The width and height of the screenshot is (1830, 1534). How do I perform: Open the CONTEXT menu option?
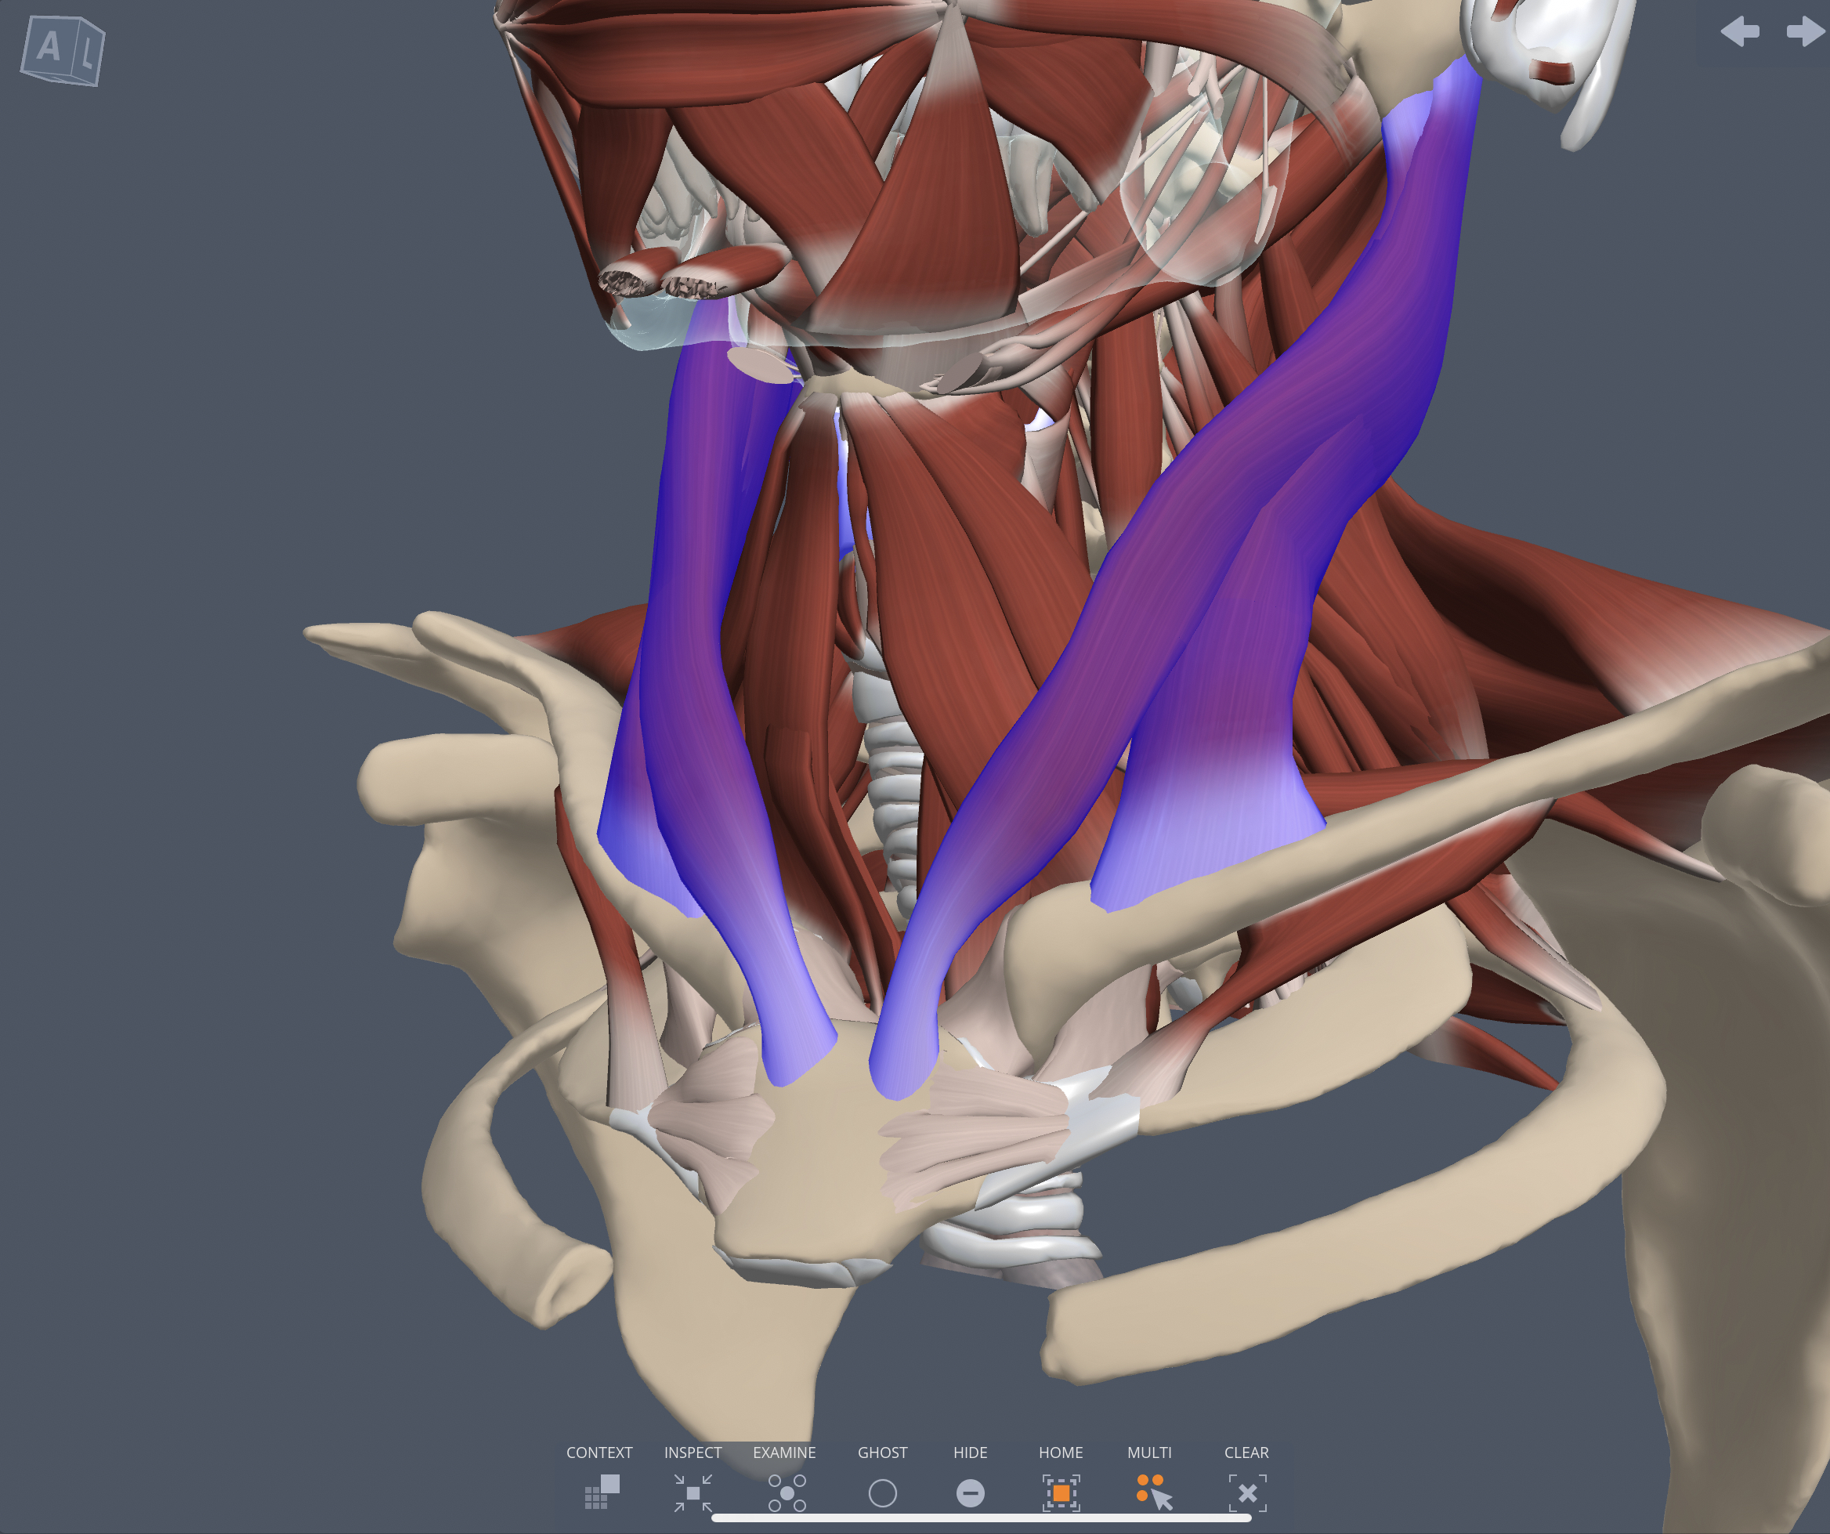pyautogui.click(x=599, y=1452)
